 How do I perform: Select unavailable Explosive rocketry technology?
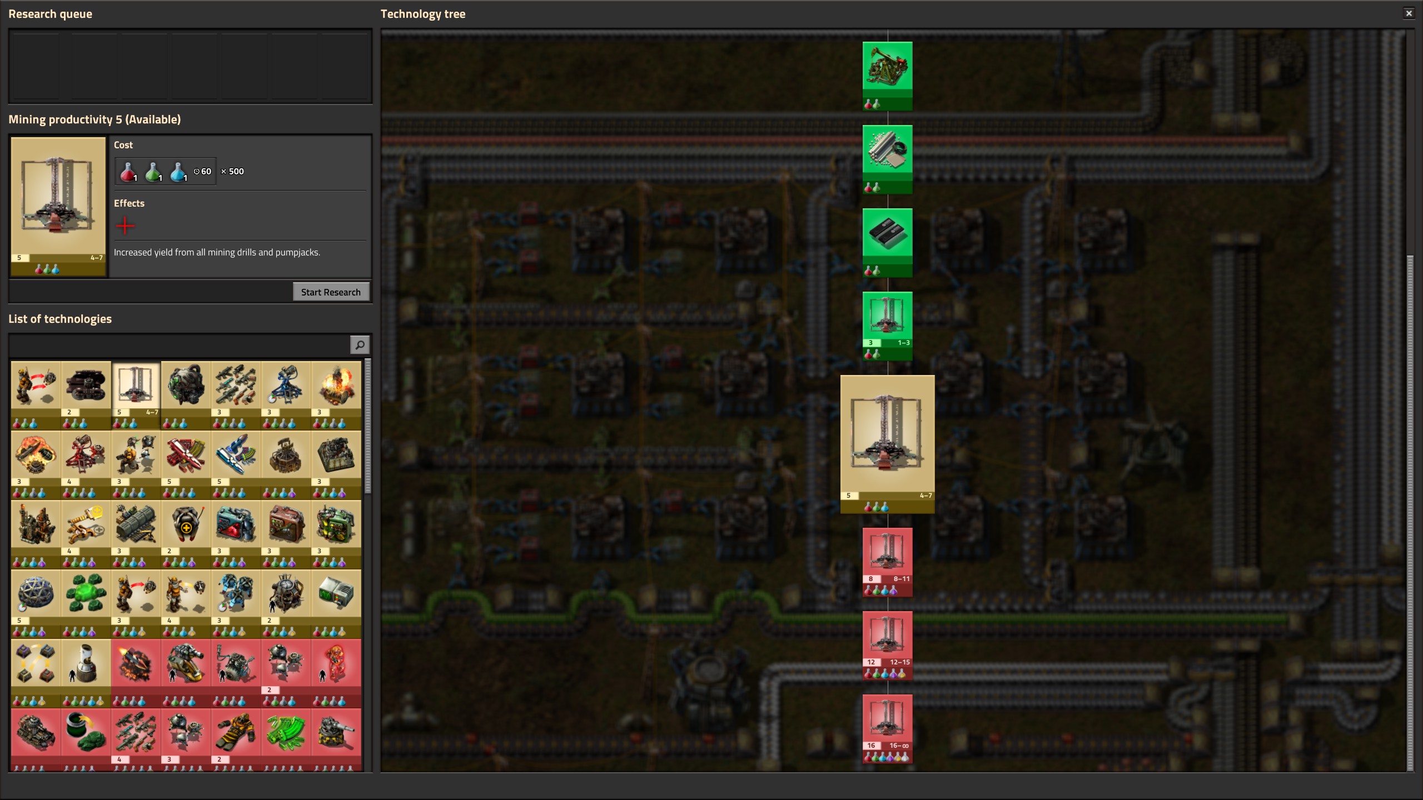tap(136, 673)
